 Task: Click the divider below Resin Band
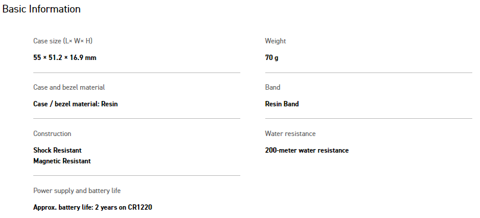coord(369,118)
